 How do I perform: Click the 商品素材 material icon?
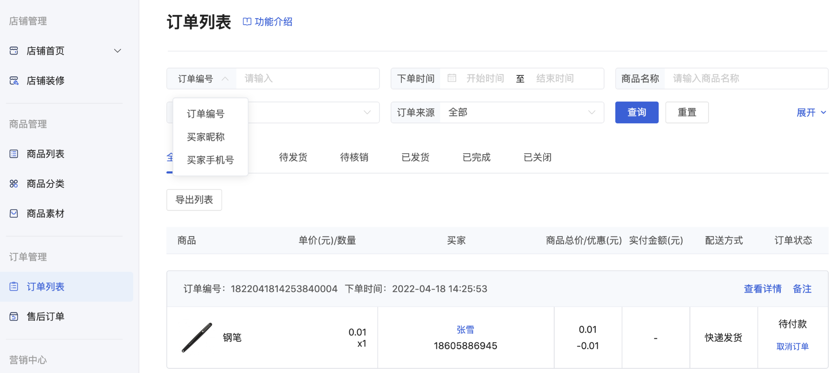click(14, 213)
